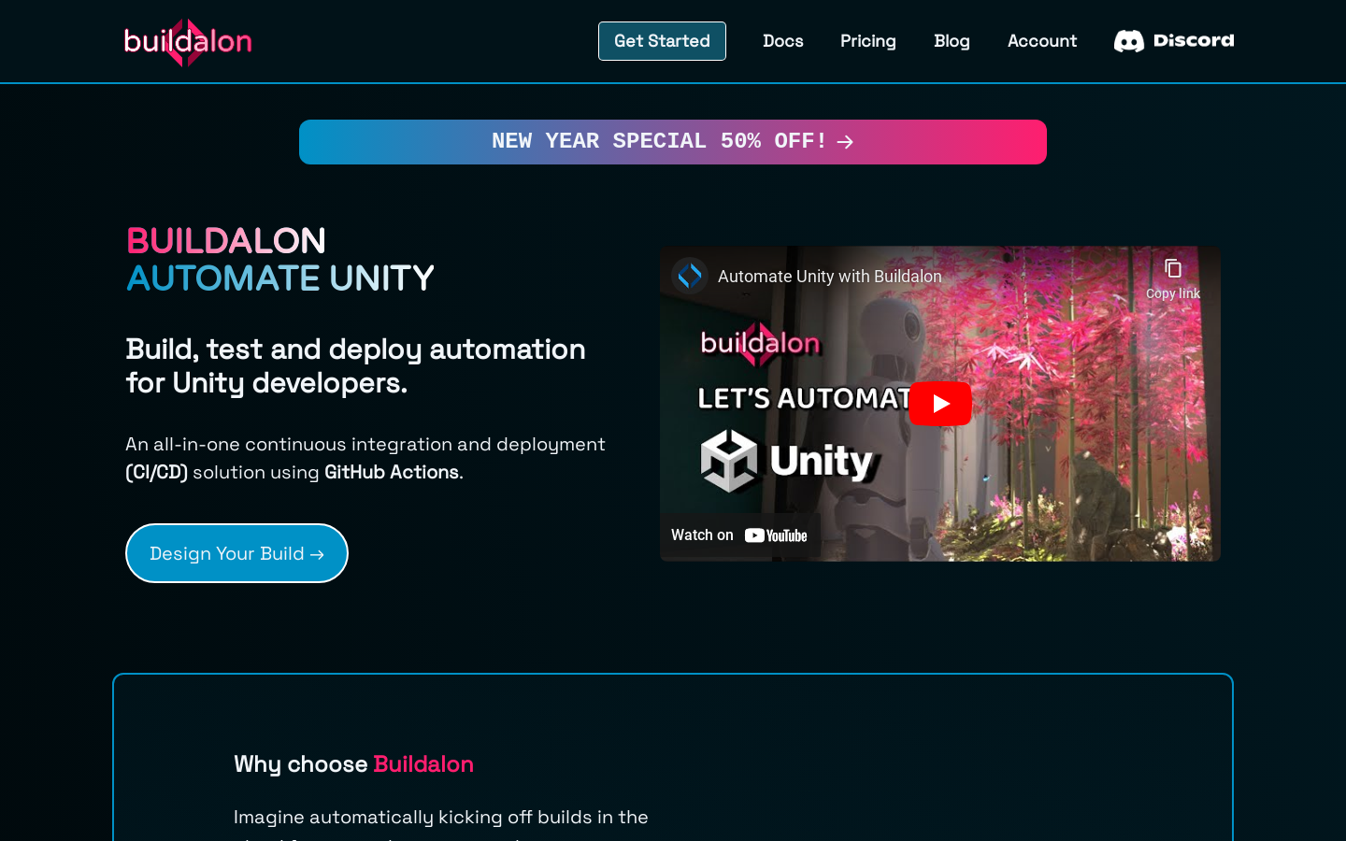Screen dimensions: 1346x841
Task: Click the AUTOMATE UNITY heading text
Action: tap(280, 278)
